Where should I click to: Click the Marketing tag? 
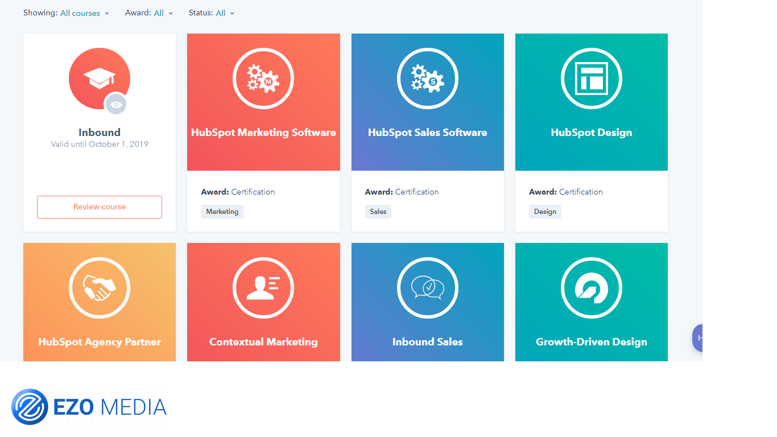pyautogui.click(x=222, y=212)
